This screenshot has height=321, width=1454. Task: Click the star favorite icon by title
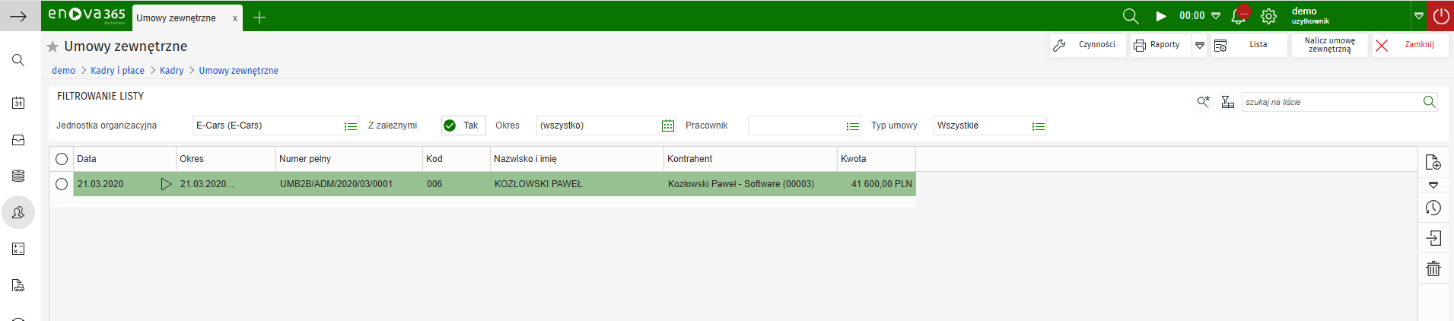click(52, 47)
